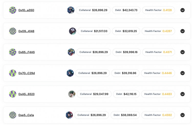This screenshot has width=192, height=125.
Task: Click the identicon beside address 0xA5...9323
Action: click(x=13, y=94)
